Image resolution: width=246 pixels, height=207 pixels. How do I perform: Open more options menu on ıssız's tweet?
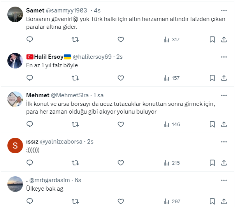(x=224, y=142)
